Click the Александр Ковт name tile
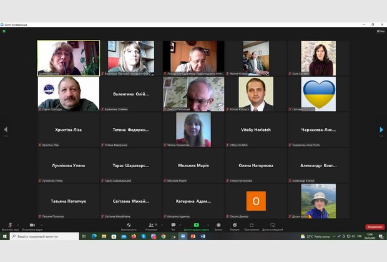Image resolution: width=387 pixels, height=262 pixels. click(318, 165)
